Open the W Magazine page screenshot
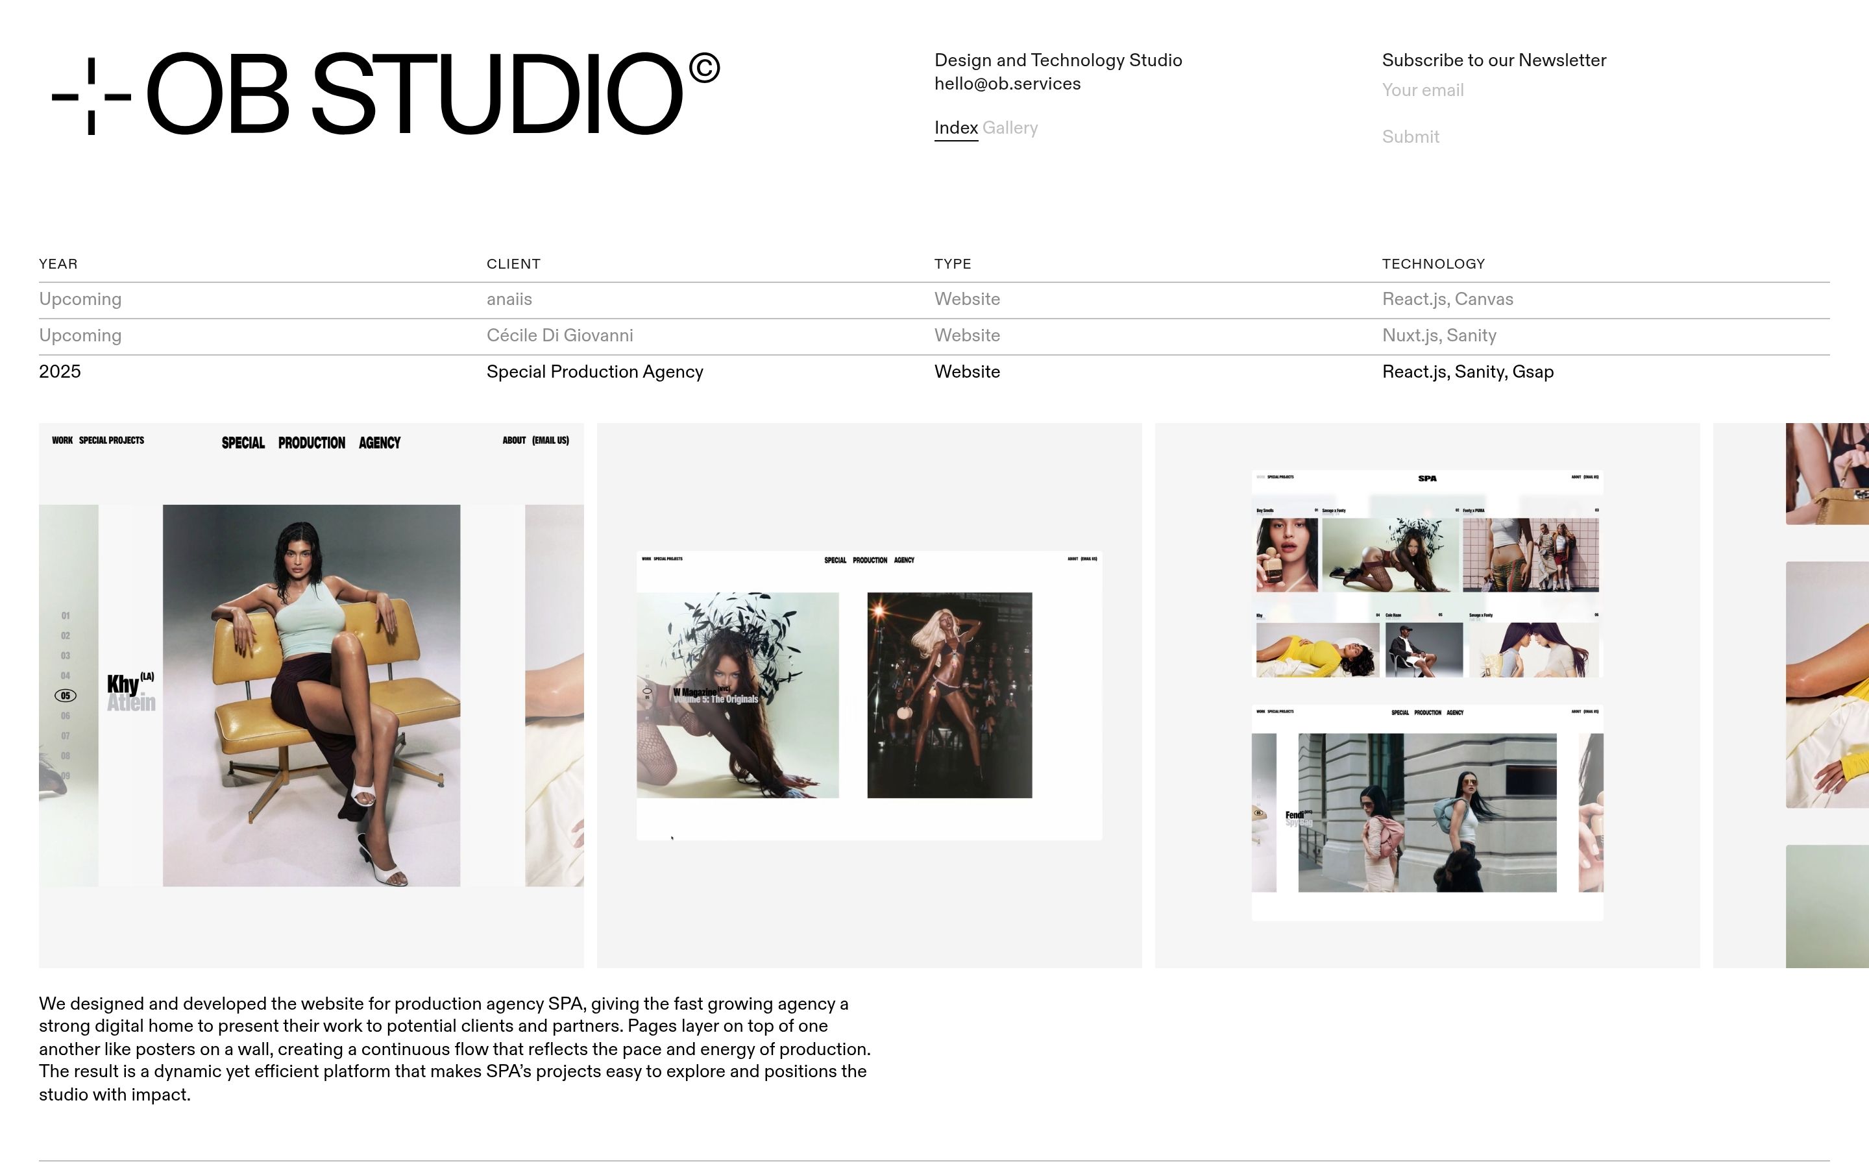 pyautogui.click(x=869, y=695)
